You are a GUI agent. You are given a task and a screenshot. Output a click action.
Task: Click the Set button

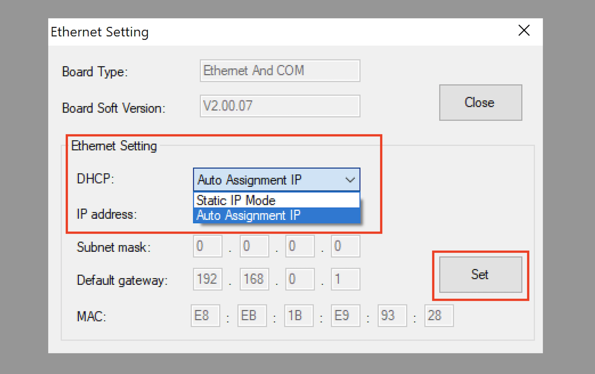pos(480,275)
